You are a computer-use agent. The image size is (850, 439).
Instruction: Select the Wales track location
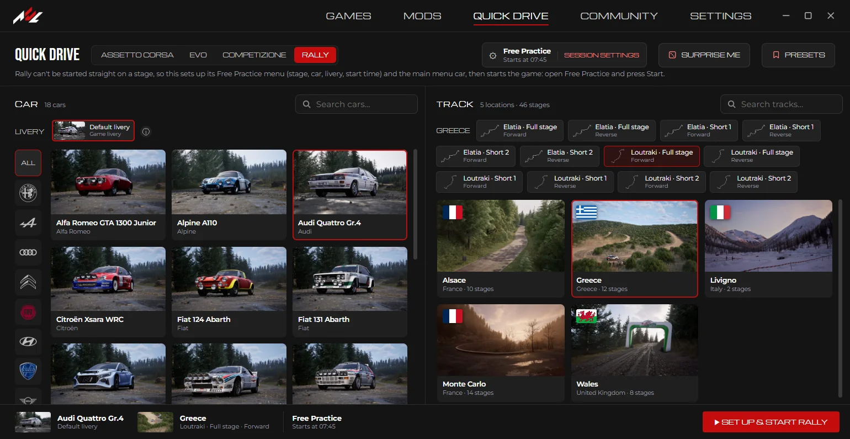click(x=635, y=353)
